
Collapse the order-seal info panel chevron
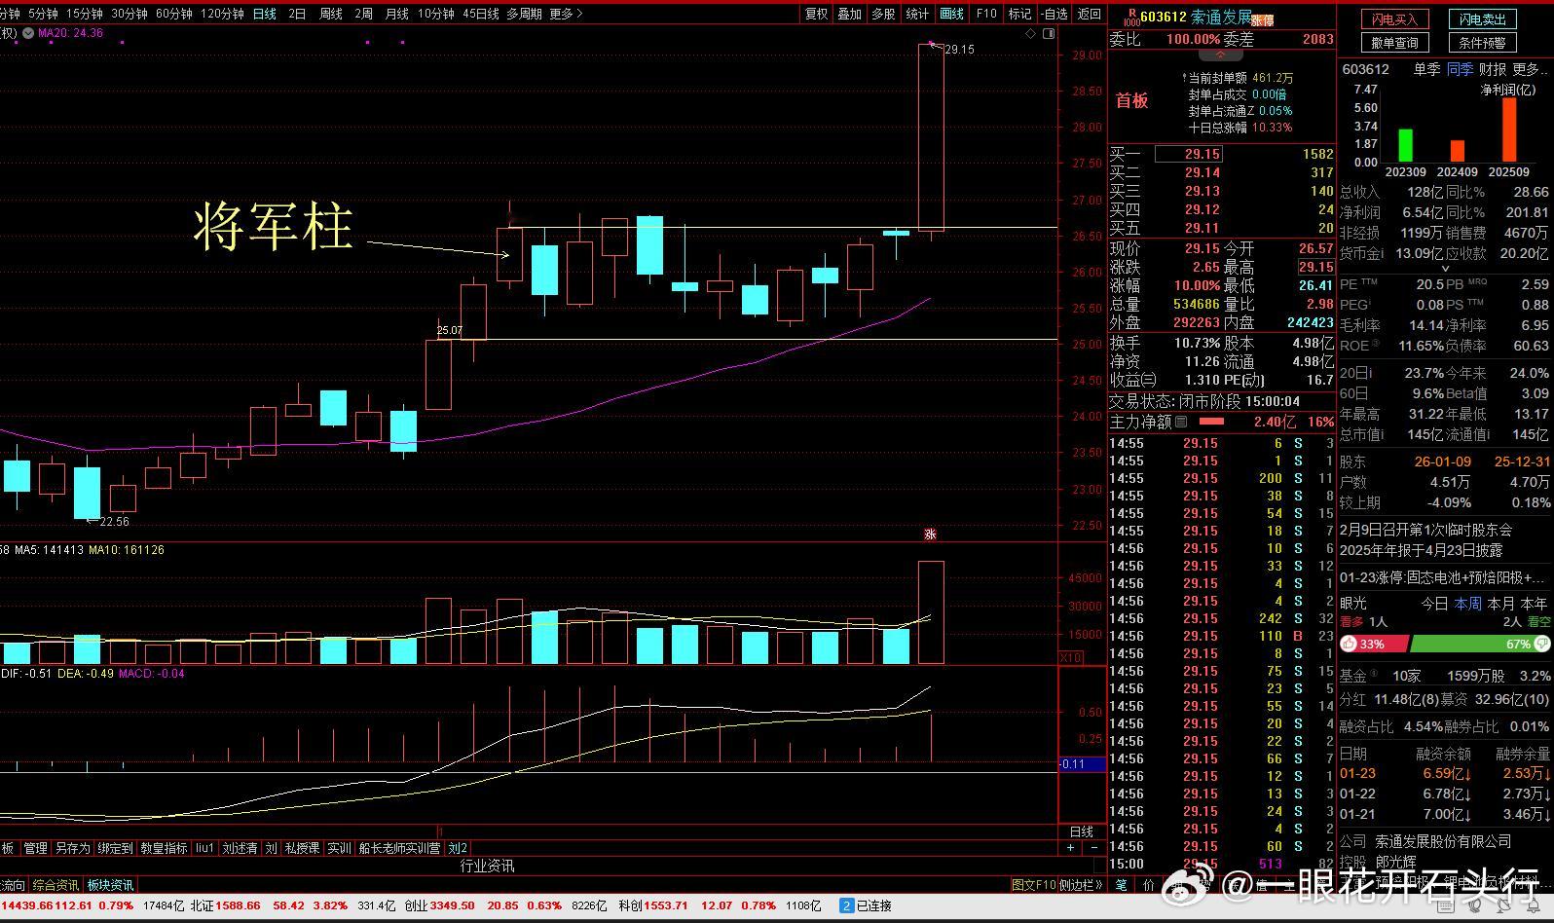click(1221, 55)
